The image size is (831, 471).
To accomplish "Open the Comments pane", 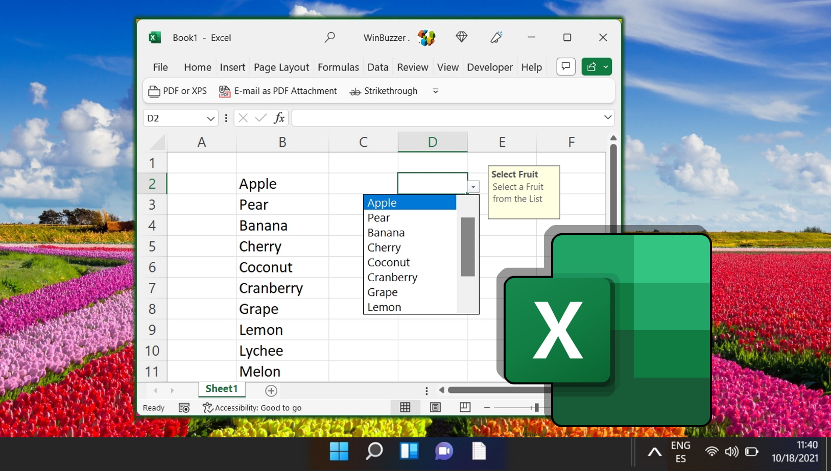I will click(x=566, y=66).
